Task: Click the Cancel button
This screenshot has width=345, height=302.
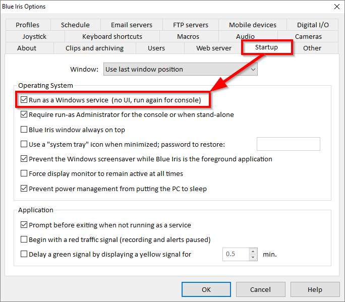Action: (x=260, y=289)
